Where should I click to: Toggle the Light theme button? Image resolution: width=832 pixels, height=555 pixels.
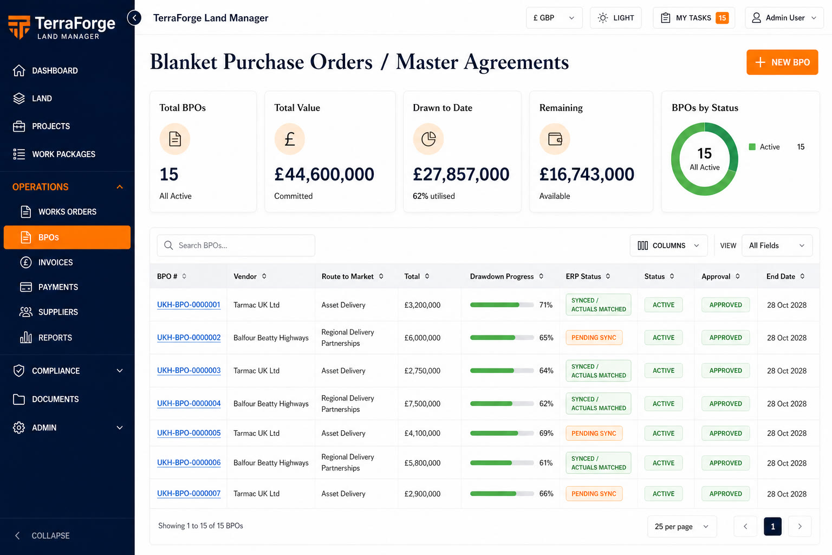(x=616, y=18)
